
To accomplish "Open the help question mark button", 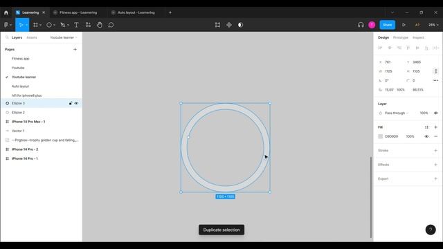I will tap(431, 230).
